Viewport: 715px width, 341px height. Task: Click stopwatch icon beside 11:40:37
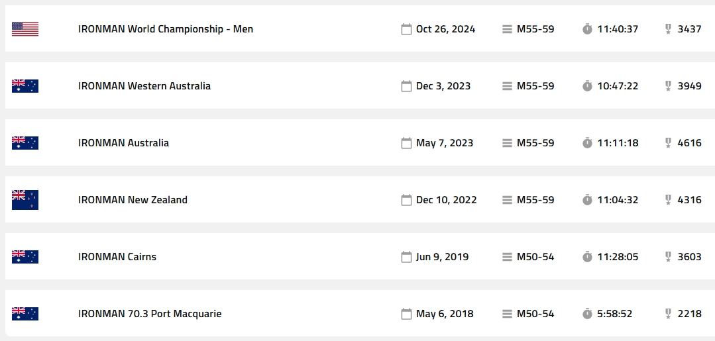(587, 29)
